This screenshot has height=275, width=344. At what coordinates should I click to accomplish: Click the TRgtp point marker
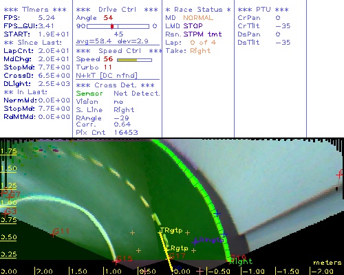coord(160,232)
